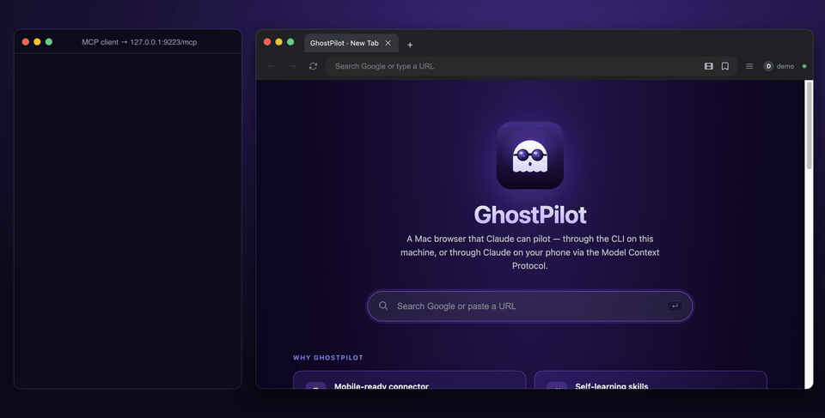Screen dimensions: 825x418
Task: Close the MCP client window with red button
Action: [25, 41]
